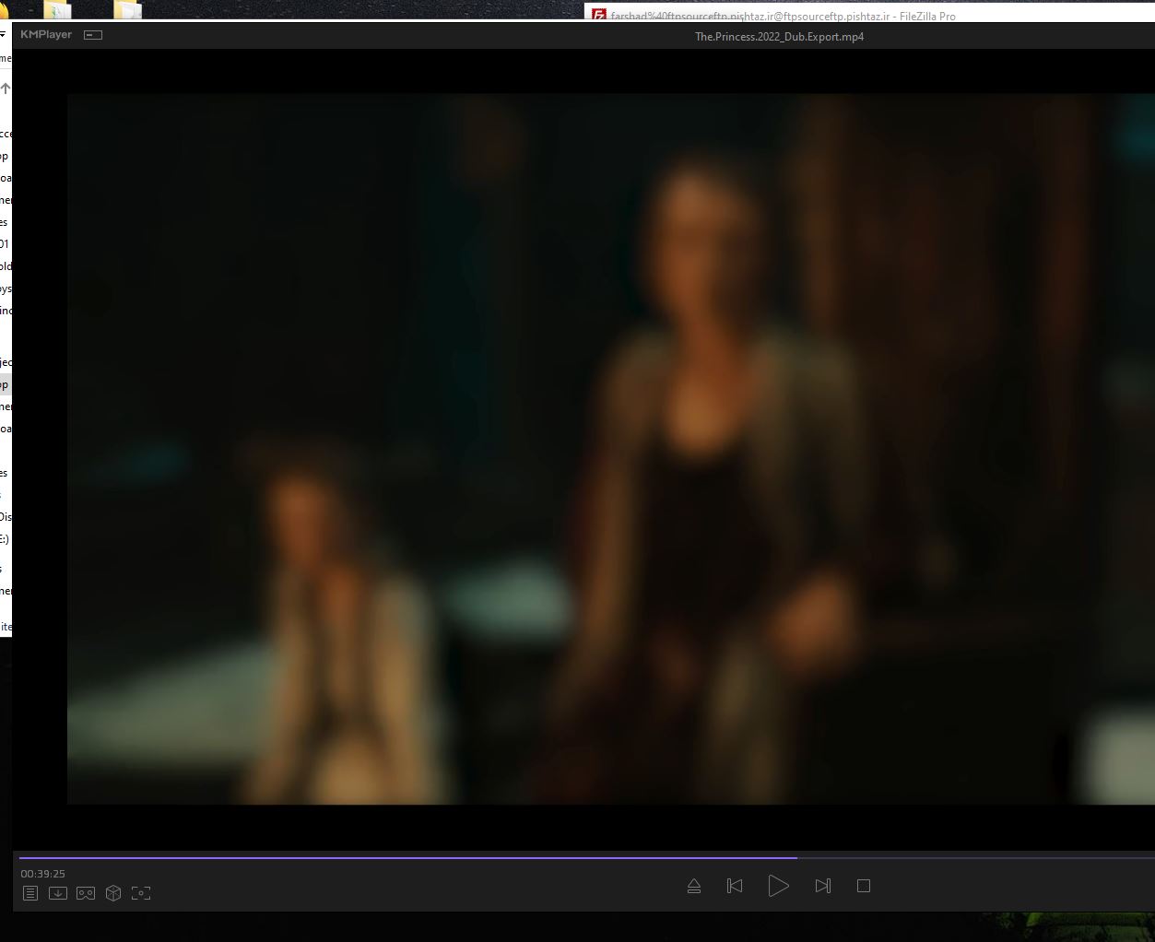The height and width of the screenshot is (942, 1155).
Task: Click the 00:39:25 elapsed time display
Action: (43, 874)
